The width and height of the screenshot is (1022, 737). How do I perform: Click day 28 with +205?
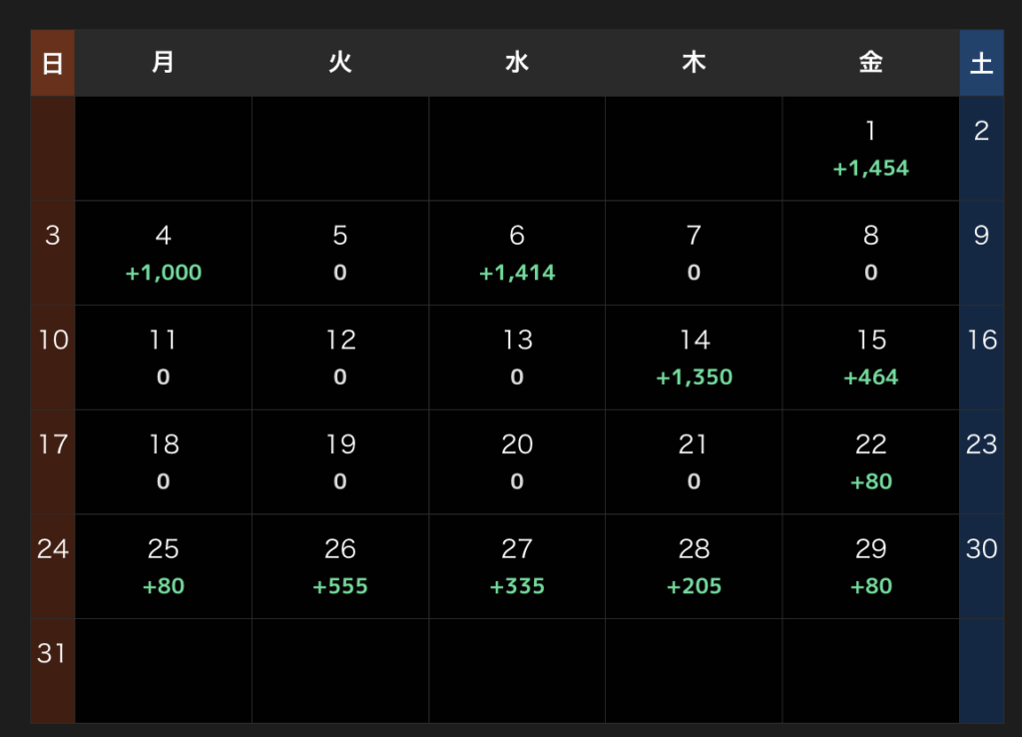click(695, 566)
